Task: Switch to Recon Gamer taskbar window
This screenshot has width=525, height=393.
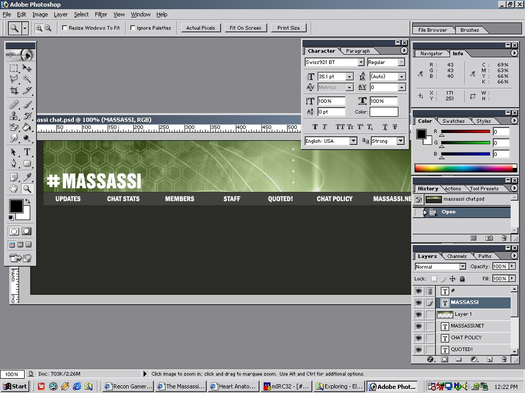Action: point(128,386)
